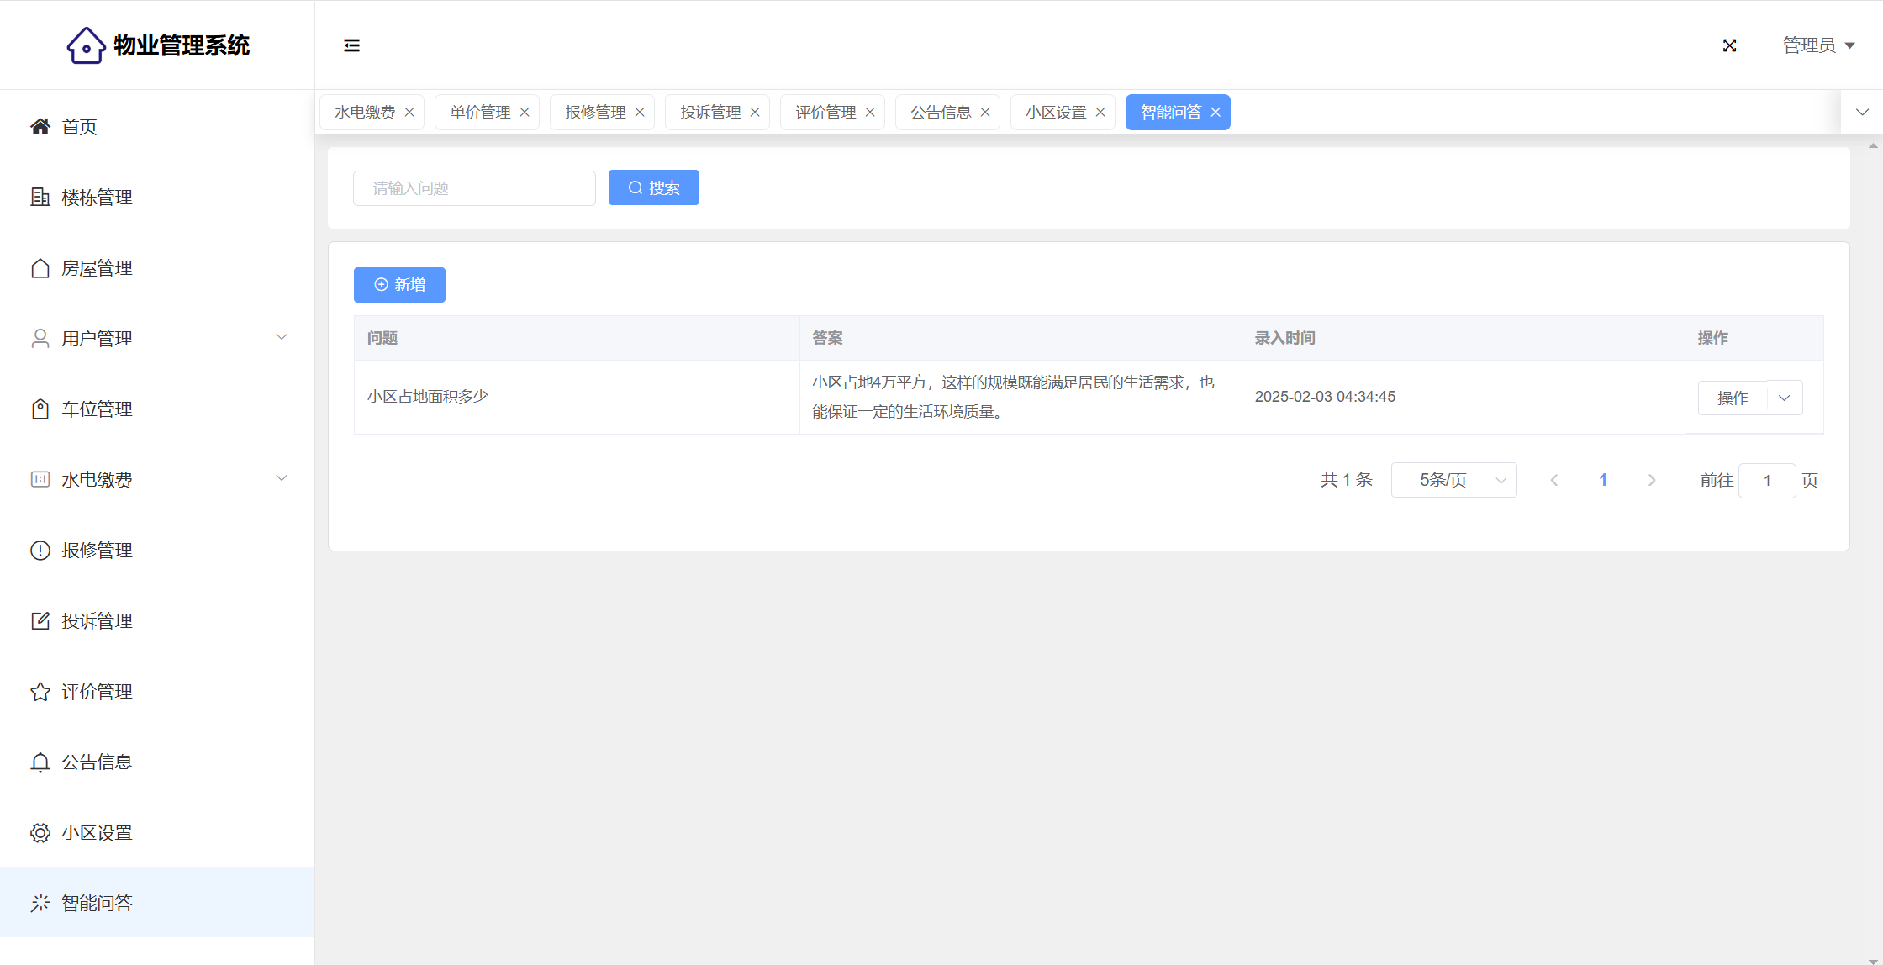The width and height of the screenshot is (1883, 965).
Task: Switch to the 投诉管理 tab
Action: pos(709,113)
